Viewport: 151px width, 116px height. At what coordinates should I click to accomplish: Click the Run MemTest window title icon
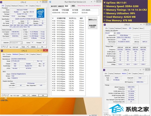[50, 2]
